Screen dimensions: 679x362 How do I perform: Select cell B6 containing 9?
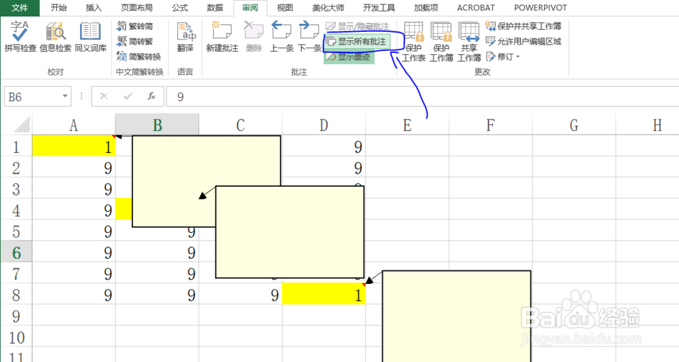point(158,253)
